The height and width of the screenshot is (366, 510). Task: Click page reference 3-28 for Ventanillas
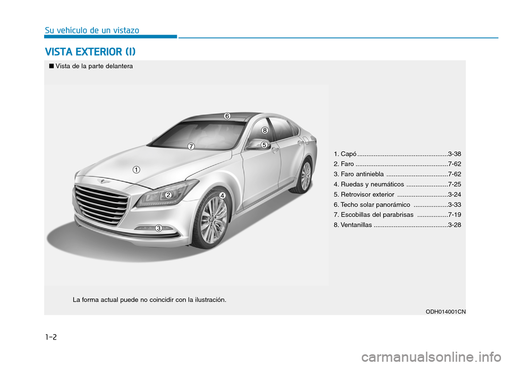click(x=455, y=225)
